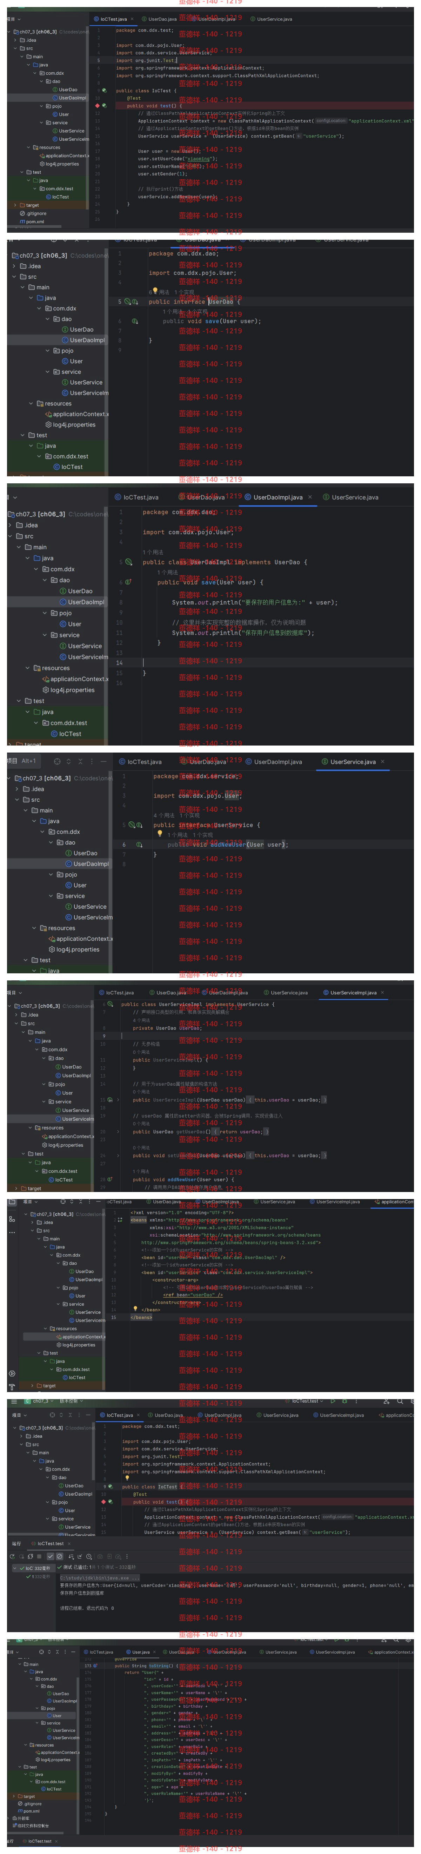Image resolution: width=421 pixels, height=1854 pixels.
Task: Click the more-options dots beside 项目 Alt+1
Action: 92,761
